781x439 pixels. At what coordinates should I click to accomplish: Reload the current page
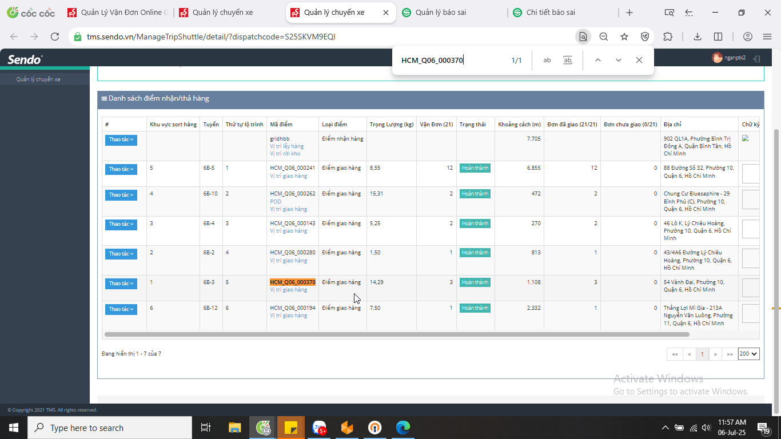point(55,37)
